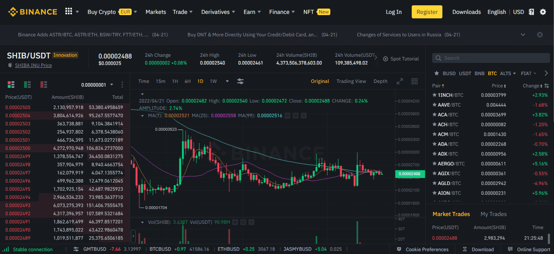The height and width of the screenshot is (254, 554).
Task: Open MA indicator settings gear
Action: [x=296, y=116]
